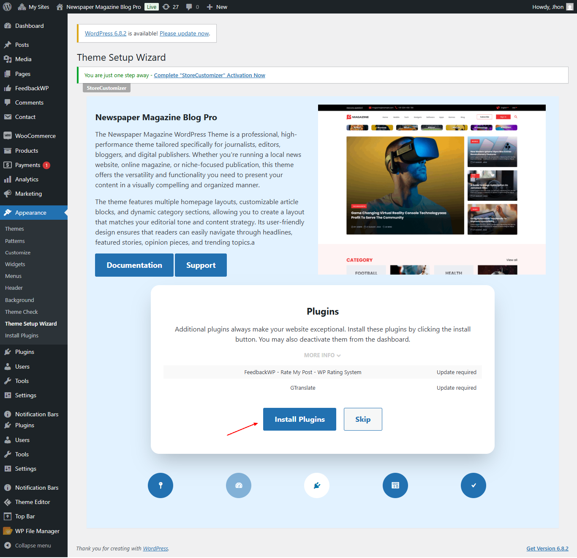Click the checkmark final step circle
Image resolution: width=577 pixels, height=558 pixels.
(474, 485)
